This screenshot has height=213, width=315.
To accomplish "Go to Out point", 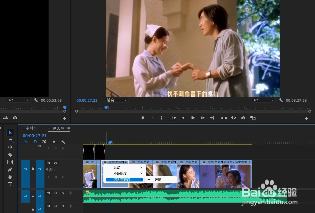I will pyautogui.click(x=212, y=118).
